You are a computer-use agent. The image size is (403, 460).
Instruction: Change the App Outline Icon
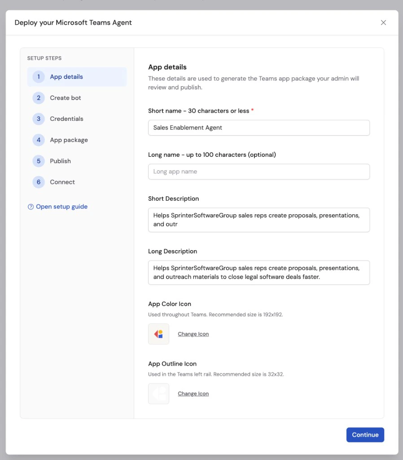pos(193,394)
